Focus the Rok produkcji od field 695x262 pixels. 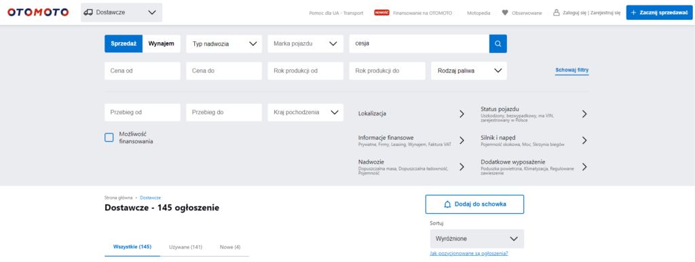tap(305, 71)
